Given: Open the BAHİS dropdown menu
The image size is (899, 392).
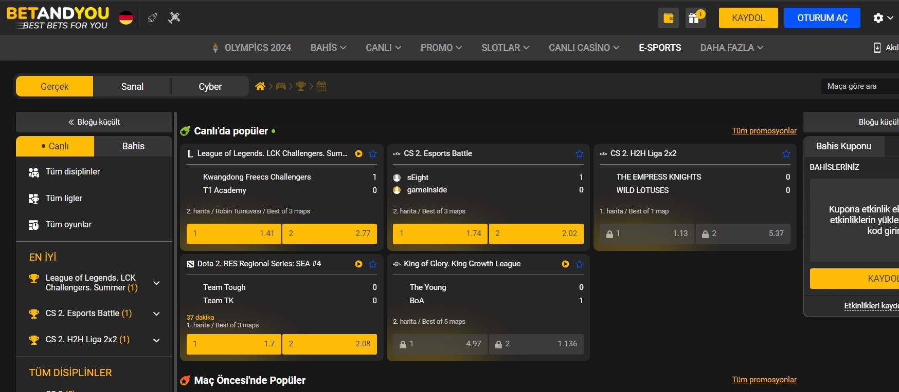Looking at the screenshot, I should [328, 48].
